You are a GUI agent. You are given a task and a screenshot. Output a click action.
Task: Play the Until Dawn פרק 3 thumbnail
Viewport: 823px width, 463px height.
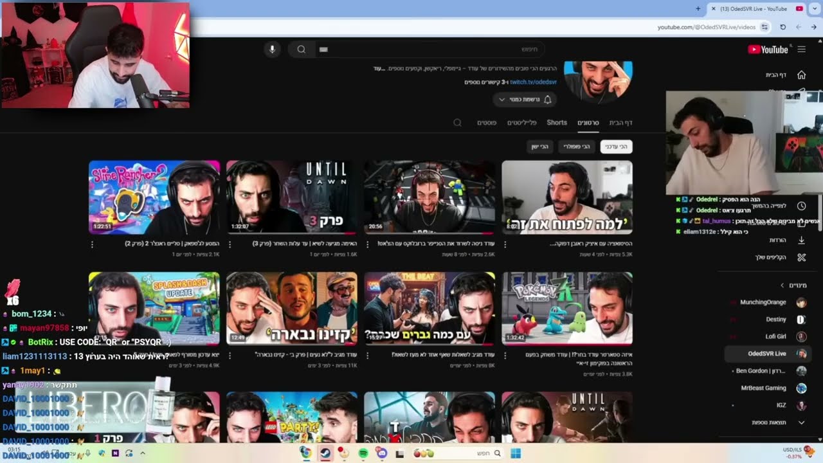coord(292,197)
